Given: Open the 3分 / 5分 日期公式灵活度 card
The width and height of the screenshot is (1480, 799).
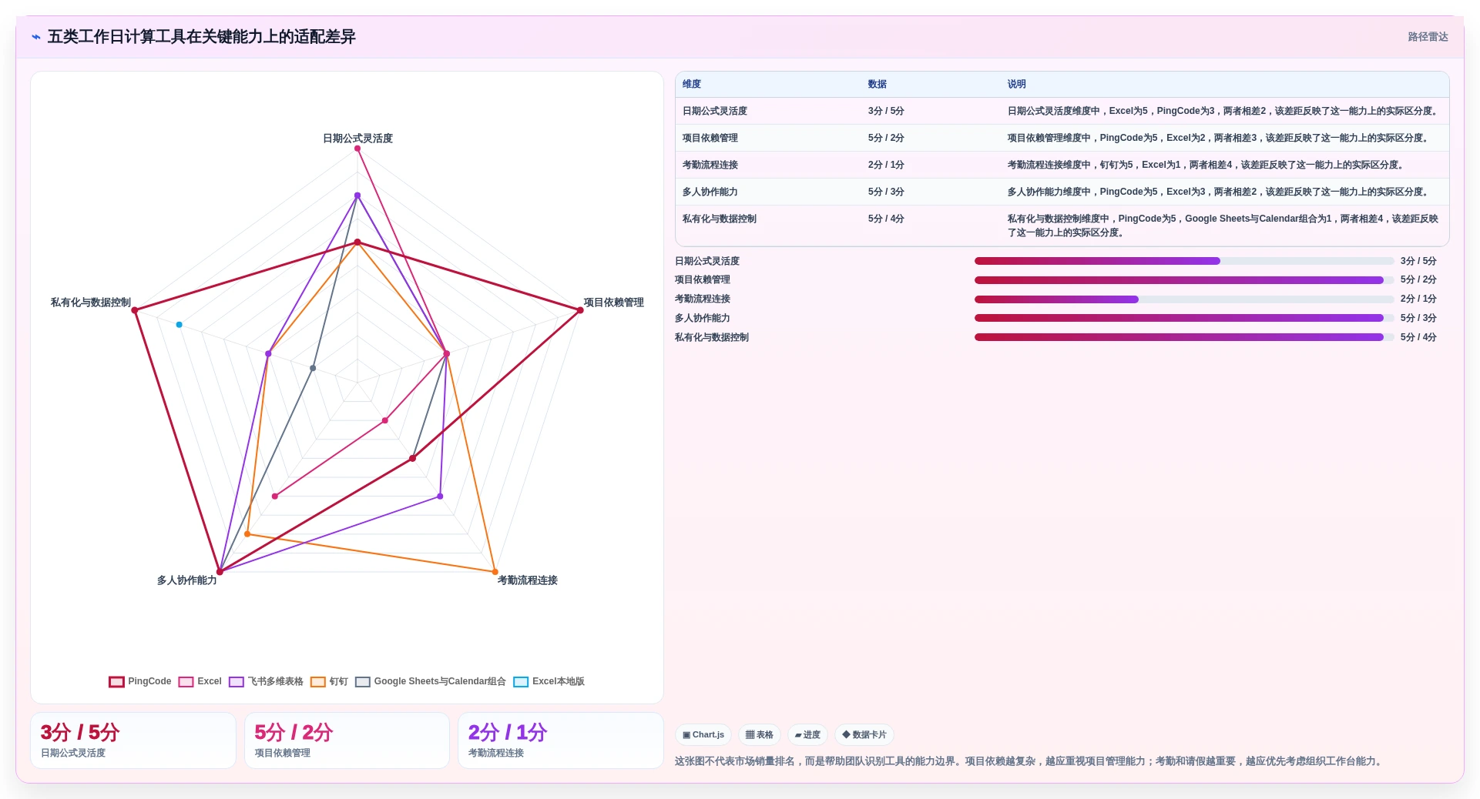Looking at the screenshot, I should 133,740.
